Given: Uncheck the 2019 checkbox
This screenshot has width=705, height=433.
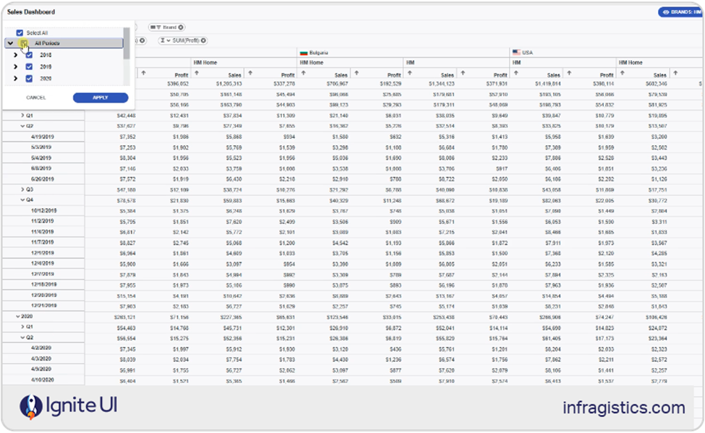Looking at the screenshot, I should tap(29, 66).
